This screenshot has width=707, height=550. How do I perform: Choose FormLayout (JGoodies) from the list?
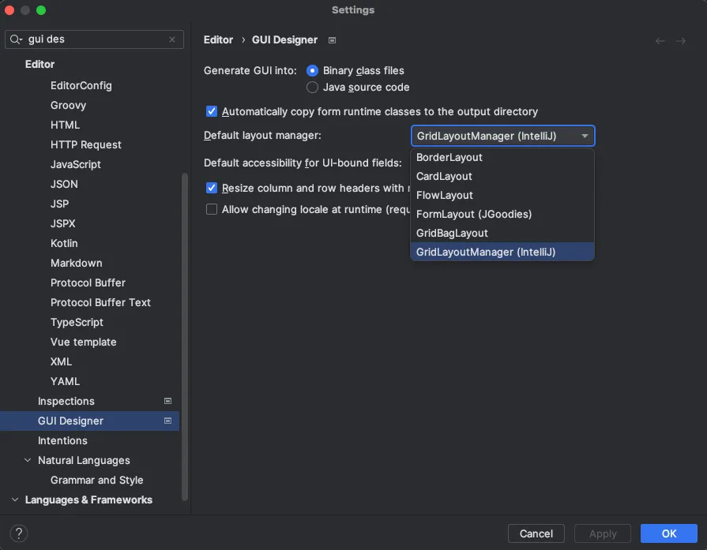click(473, 214)
